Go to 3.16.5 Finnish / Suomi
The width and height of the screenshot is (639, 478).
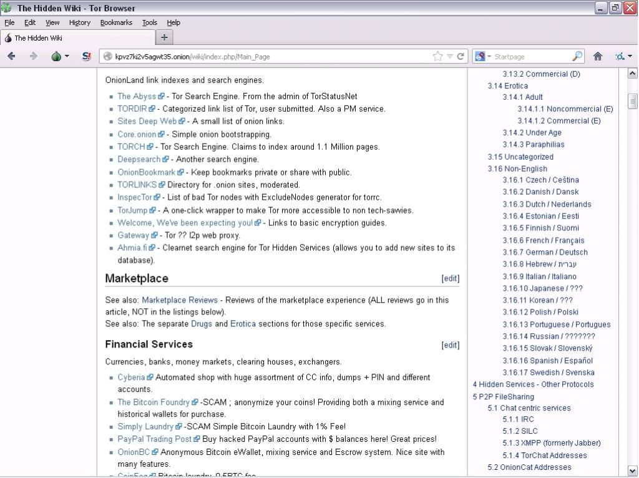pyautogui.click(x=541, y=228)
